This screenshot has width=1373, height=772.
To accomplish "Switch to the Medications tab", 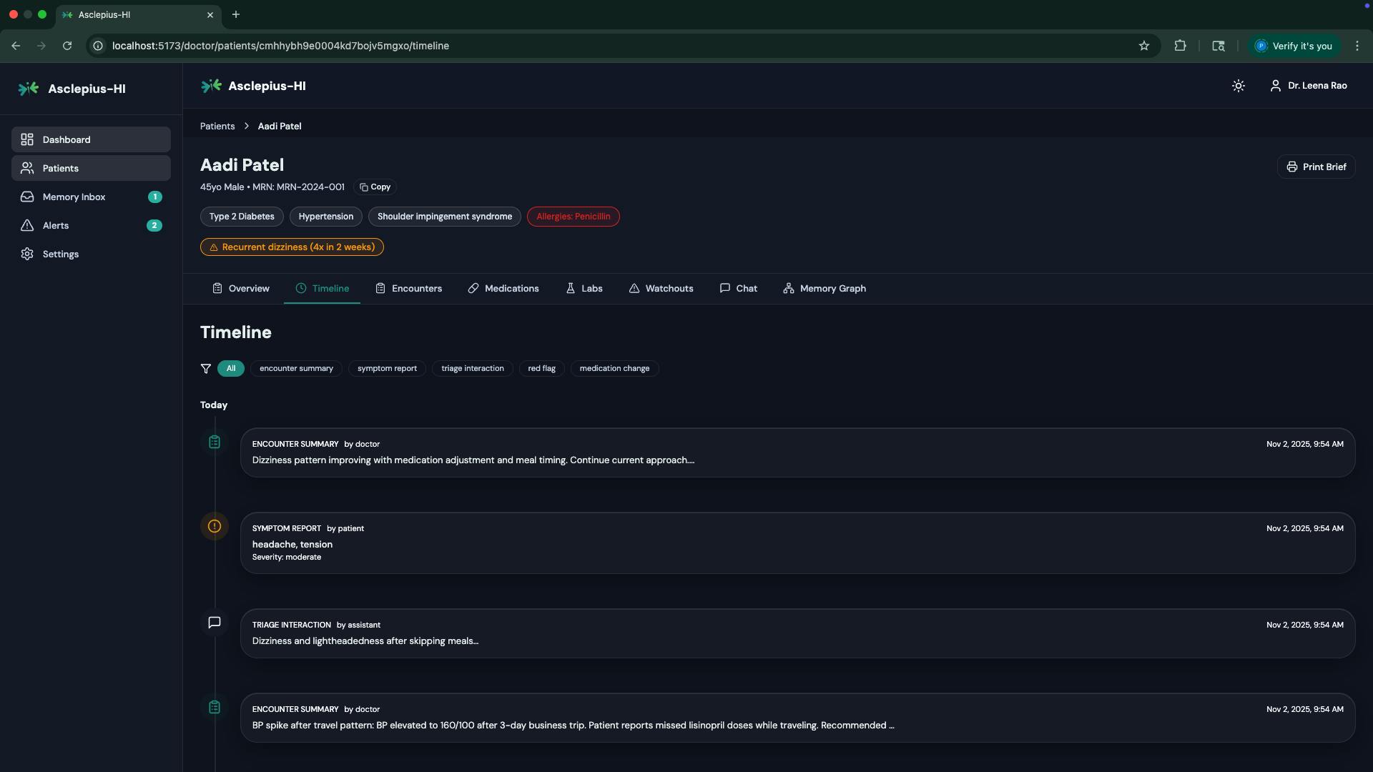I will point(503,289).
